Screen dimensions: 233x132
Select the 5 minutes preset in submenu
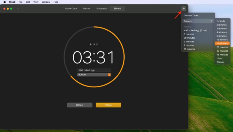pos(222,36)
